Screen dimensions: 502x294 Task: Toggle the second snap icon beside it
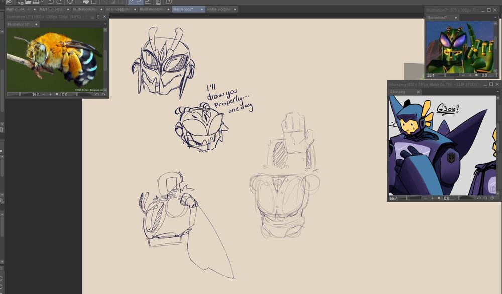coord(139,2)
